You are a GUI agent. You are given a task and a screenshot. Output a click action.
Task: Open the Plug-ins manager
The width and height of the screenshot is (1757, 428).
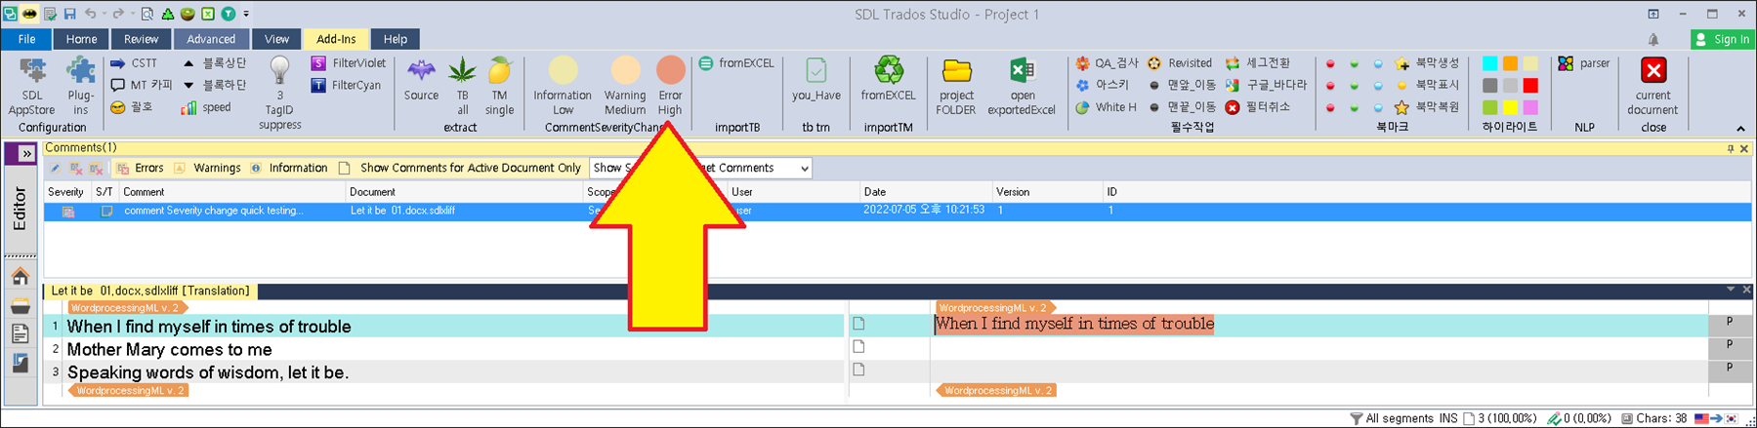point(80,86)
